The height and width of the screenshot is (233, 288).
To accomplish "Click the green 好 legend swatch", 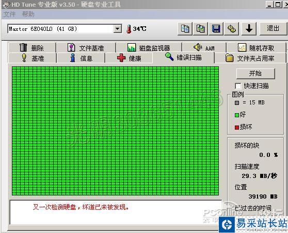I will coord(237,115).
